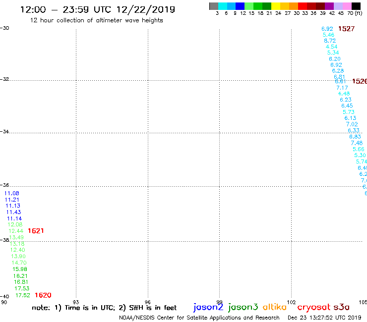Screen dimensions: 367x322
Task: Click pass number 1527
Action: pyautogui.click(x=346, y=29)
